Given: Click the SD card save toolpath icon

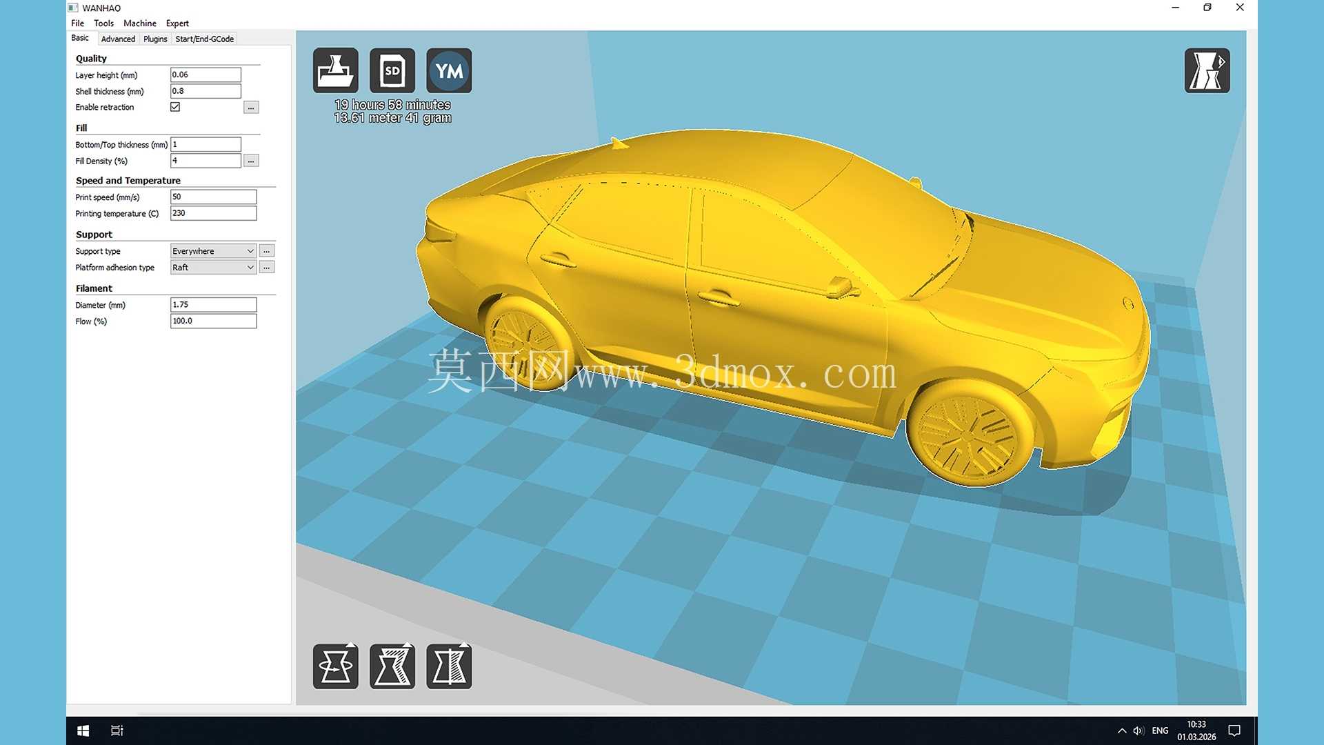Looking at the screenshot, I should point(392,70).
